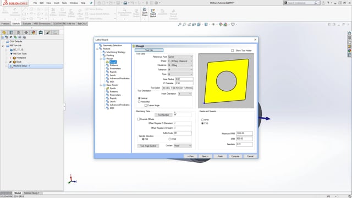The image size is (352, 198).
Task: Select the Horizontal tool orientation option
Action: pyautogui.click(x=139, y=102)
